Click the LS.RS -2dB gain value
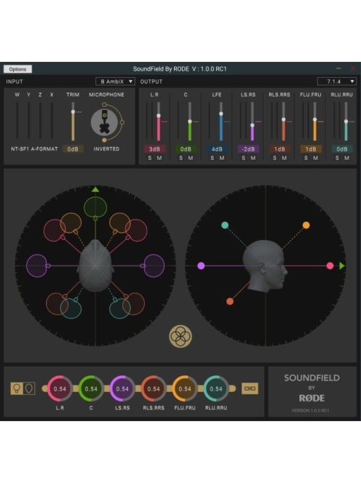This screenshot has width=361, height=483. (x=248, y=149)
